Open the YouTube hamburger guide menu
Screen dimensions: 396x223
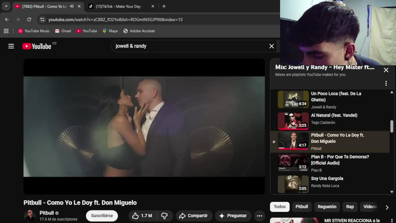[x=11, y=46]
